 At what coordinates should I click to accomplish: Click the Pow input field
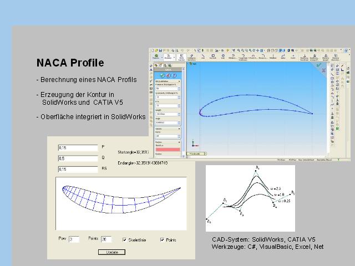[74, 239]
